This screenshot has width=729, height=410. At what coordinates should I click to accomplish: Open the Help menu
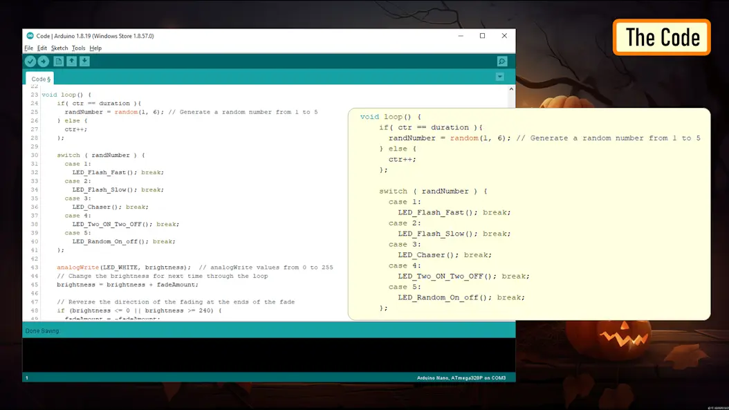95,48
